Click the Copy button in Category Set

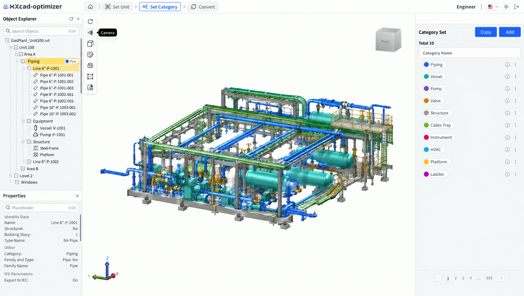click(486, 32)
